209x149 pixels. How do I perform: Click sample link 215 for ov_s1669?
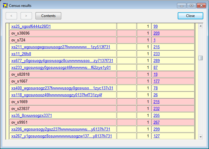point(156,102)
